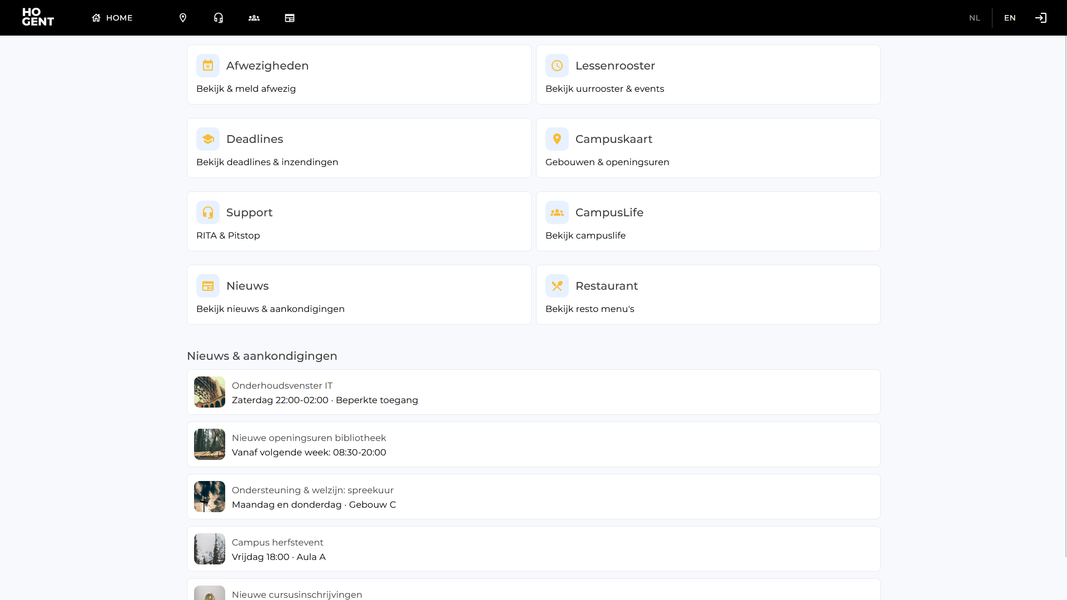The height and width of the screenshot is (600, 1067).
Task: Open the Nieuws card
Action: pyautogui.click(x=359, y=295)
